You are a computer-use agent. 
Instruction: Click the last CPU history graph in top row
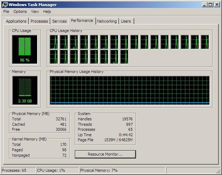pyautogui.click(x=205, y=42)
